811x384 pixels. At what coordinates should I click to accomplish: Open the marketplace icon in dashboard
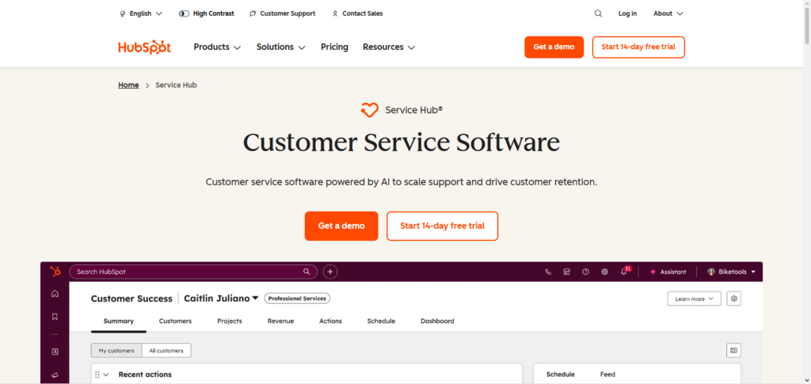click(567, 272)
